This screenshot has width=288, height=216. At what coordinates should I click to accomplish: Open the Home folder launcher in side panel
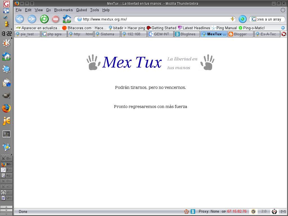[6, 56]
